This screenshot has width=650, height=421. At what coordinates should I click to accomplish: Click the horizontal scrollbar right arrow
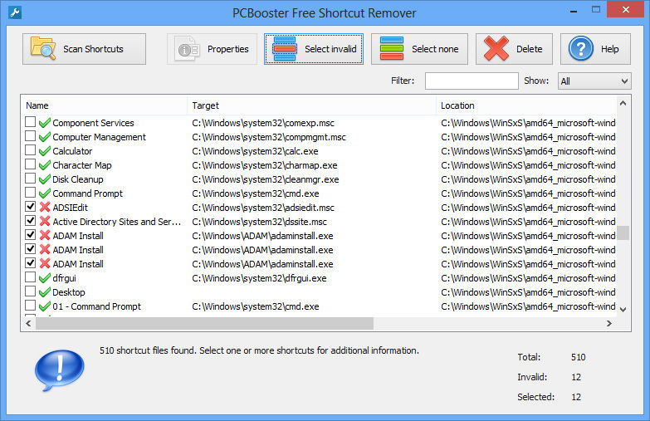point(609,323)
